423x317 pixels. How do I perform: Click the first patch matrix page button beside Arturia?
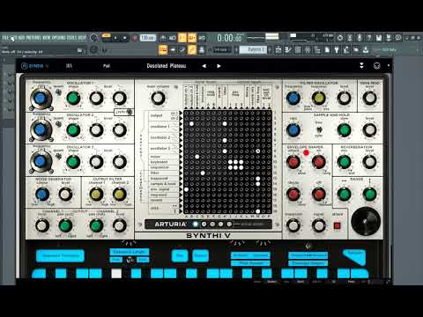tap(196, 225)
